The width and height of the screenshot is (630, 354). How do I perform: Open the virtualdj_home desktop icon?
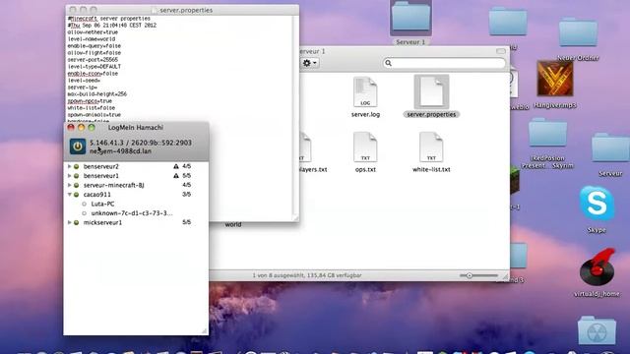[x=598, y=267]
